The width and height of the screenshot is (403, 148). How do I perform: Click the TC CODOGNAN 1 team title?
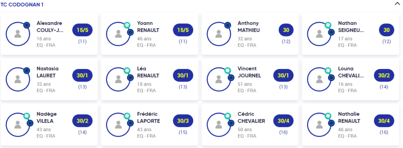[x=22, y=5]
